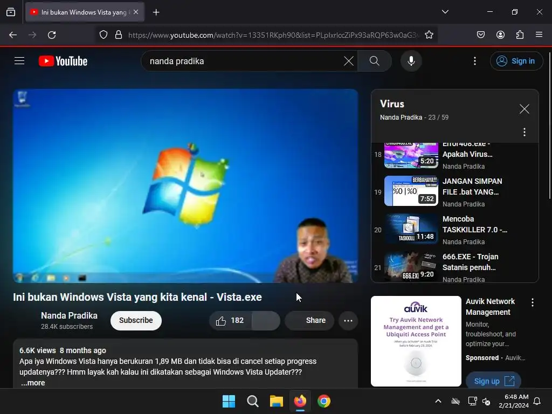Play 666.EXE Trojan Satanis video
Image resolution: width=552 pixels, height=414 pixels.
455,267
